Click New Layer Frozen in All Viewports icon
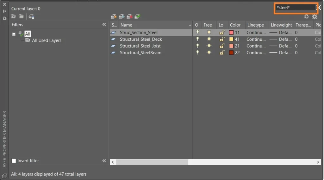Screen dimensions: 324x180 (x=121, y=16)
